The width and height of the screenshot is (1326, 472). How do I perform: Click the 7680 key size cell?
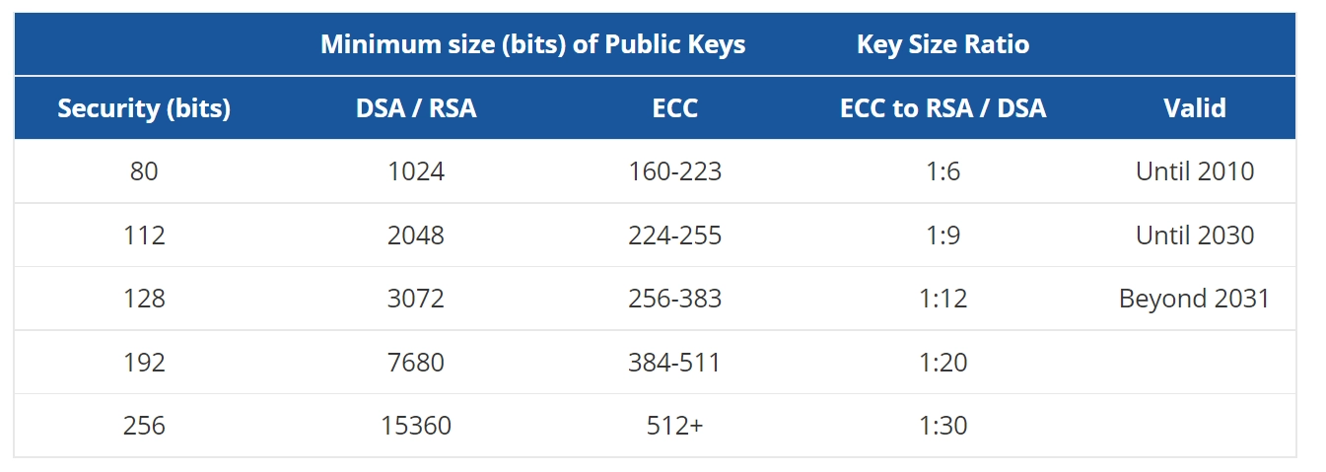416,363
